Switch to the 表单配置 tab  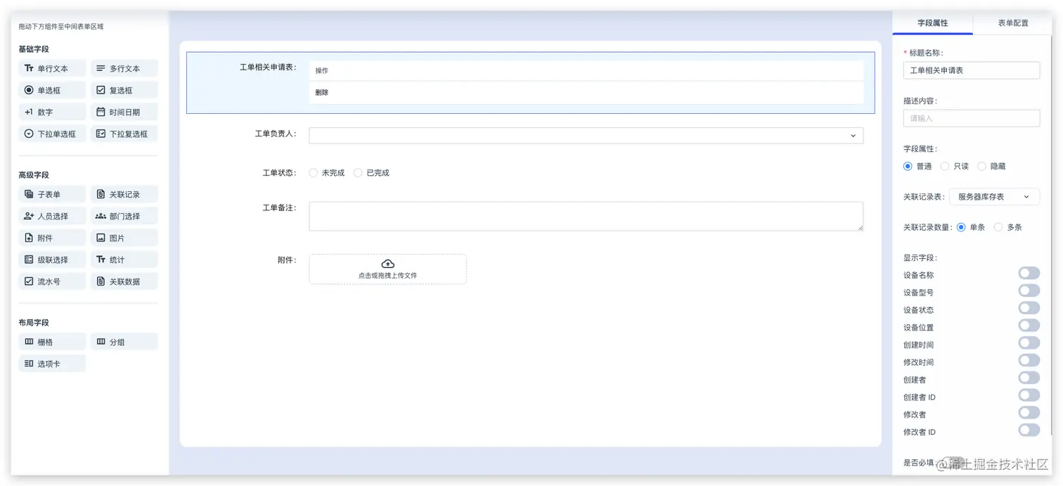[x=1012, y=23]
